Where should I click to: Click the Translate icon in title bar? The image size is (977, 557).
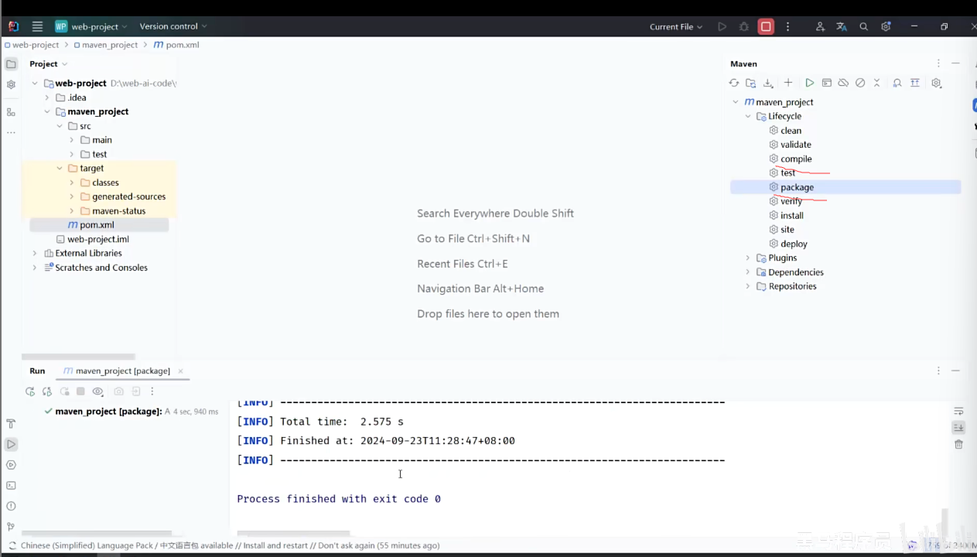(x=842, y=26)
